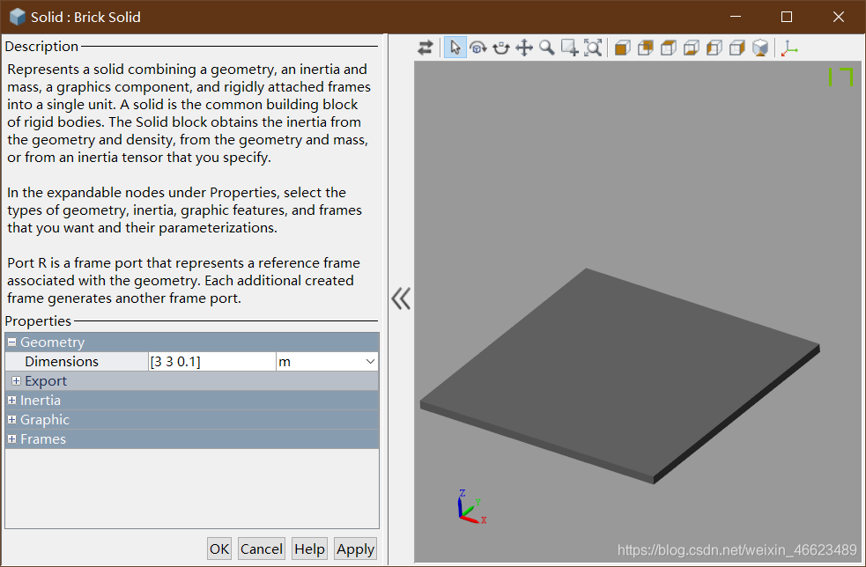Edit the Dimensions value field

211,361
